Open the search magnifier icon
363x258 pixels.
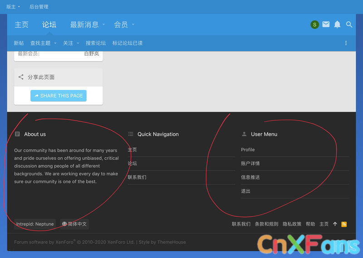[x=349, y=24]
